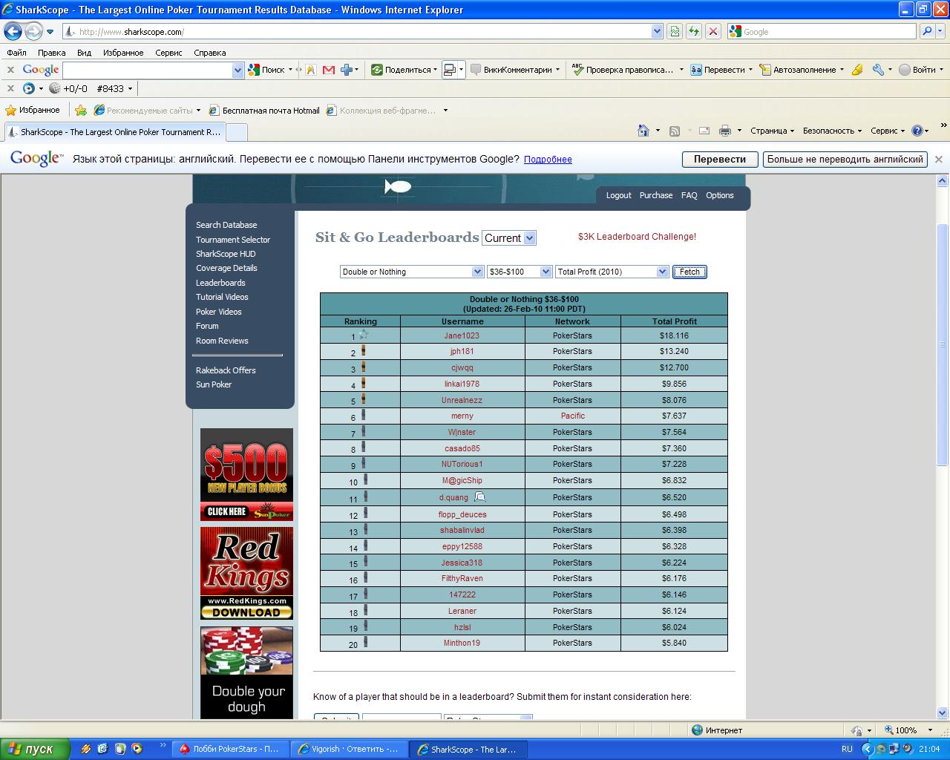Viewport: 950px width, 760px height.
Task: Open the Total Profit (2010) dropdown
Action: click(612, 272)
